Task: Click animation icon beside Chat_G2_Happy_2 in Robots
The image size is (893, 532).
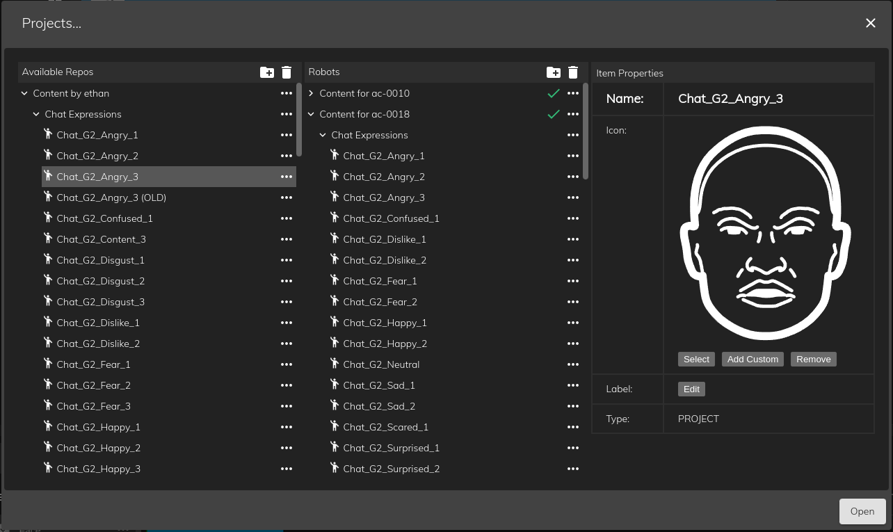Action: pos(335,343)
